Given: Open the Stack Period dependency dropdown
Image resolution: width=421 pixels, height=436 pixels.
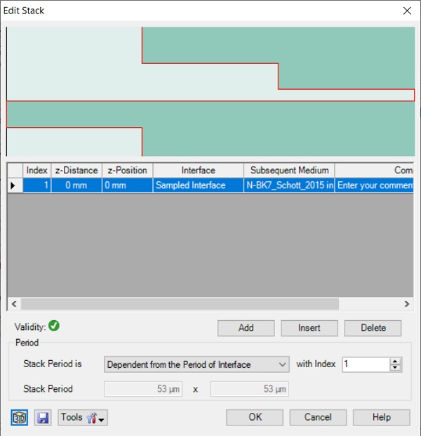Looking at the screenshot, I should tap(196, 364).
